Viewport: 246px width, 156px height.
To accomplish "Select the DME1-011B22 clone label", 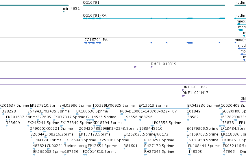I will point(195,87).
